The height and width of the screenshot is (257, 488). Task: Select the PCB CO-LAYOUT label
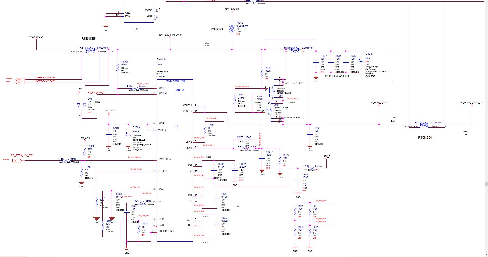pos(337,76)
